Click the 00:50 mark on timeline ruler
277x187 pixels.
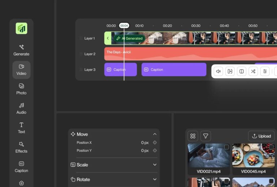(x=253, y=26)
